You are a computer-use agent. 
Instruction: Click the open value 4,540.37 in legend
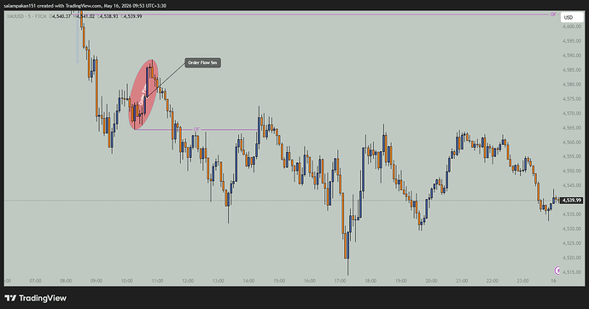click(x=61, y=16)
